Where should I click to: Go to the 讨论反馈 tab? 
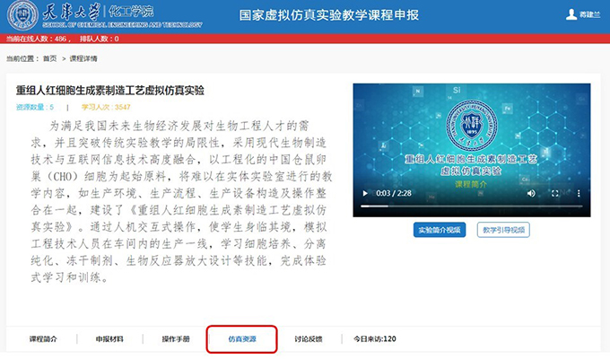tap(308, 339)
